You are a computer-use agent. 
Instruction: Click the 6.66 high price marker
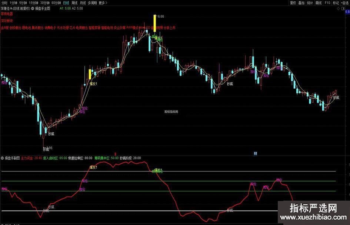161,17
